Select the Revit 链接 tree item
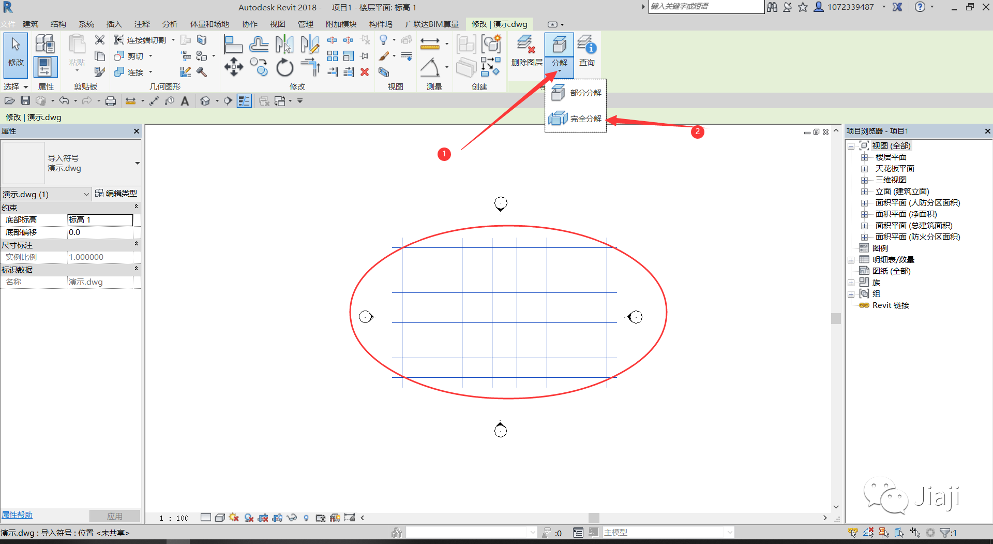The height and width of the screenshot is (544, 993). [891, 305]
